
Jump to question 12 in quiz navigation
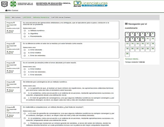click(x=153, y=39)
